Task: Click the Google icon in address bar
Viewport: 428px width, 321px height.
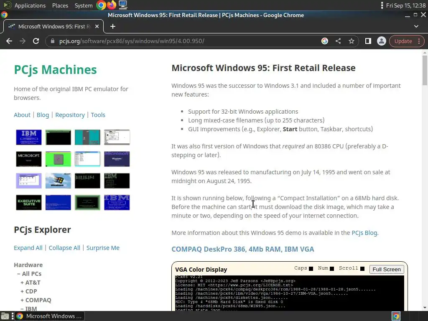Action: click(x=324, y=41)
